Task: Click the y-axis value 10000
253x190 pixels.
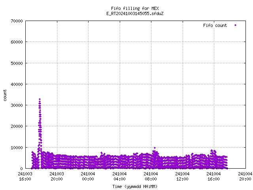Action: coord(17,148)
